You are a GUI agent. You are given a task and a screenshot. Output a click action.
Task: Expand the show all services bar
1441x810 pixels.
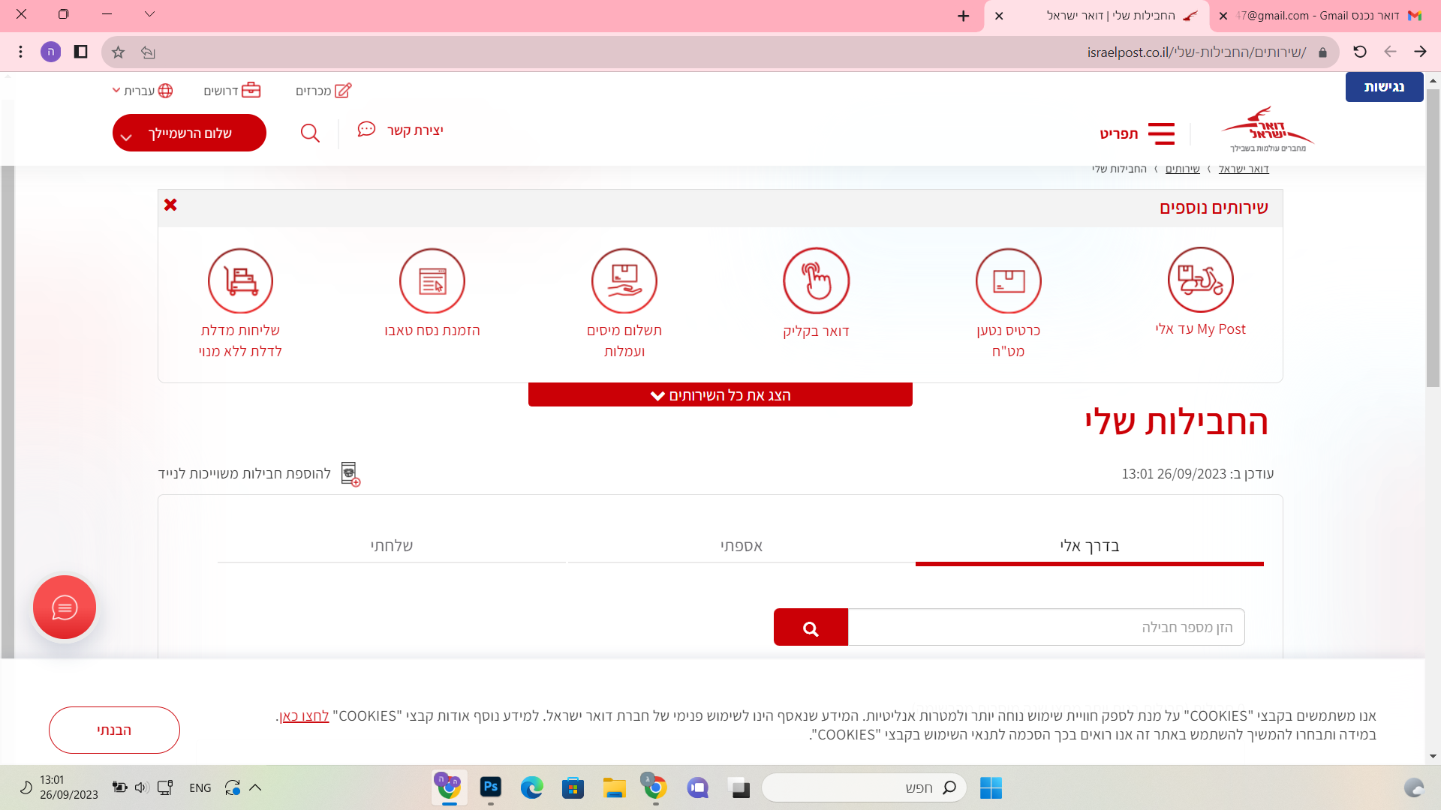click(x=720, y=395)
